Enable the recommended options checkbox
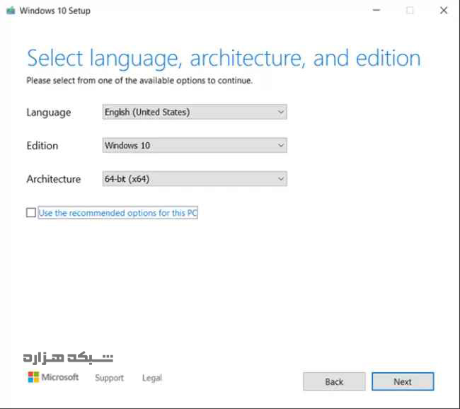The height and width of the screenshot is (409, 460). pos(31,212)
